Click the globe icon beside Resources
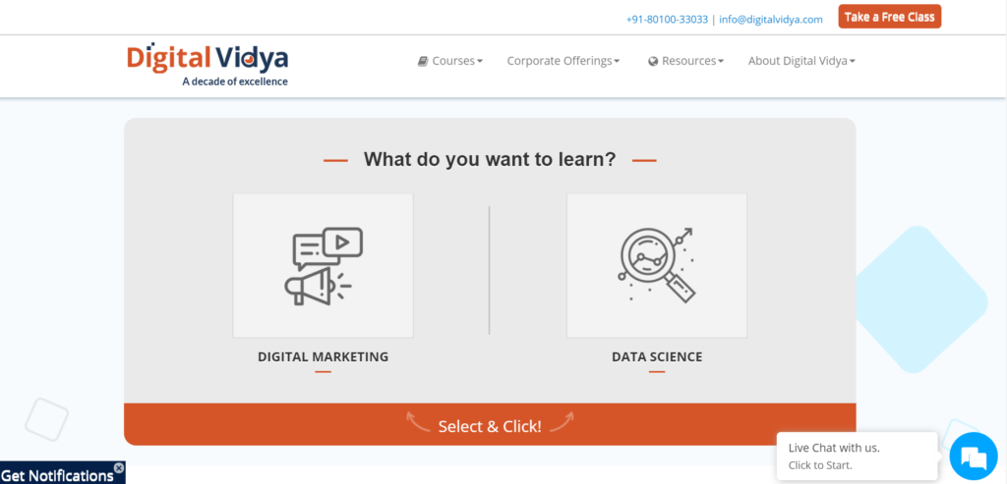Screen dimensions: 1007x484 click(653, 61)
